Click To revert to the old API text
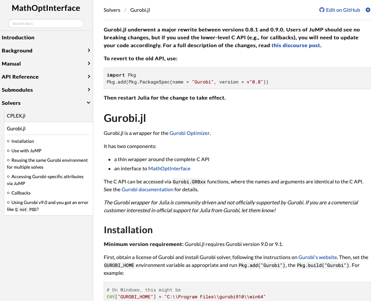 141,59
